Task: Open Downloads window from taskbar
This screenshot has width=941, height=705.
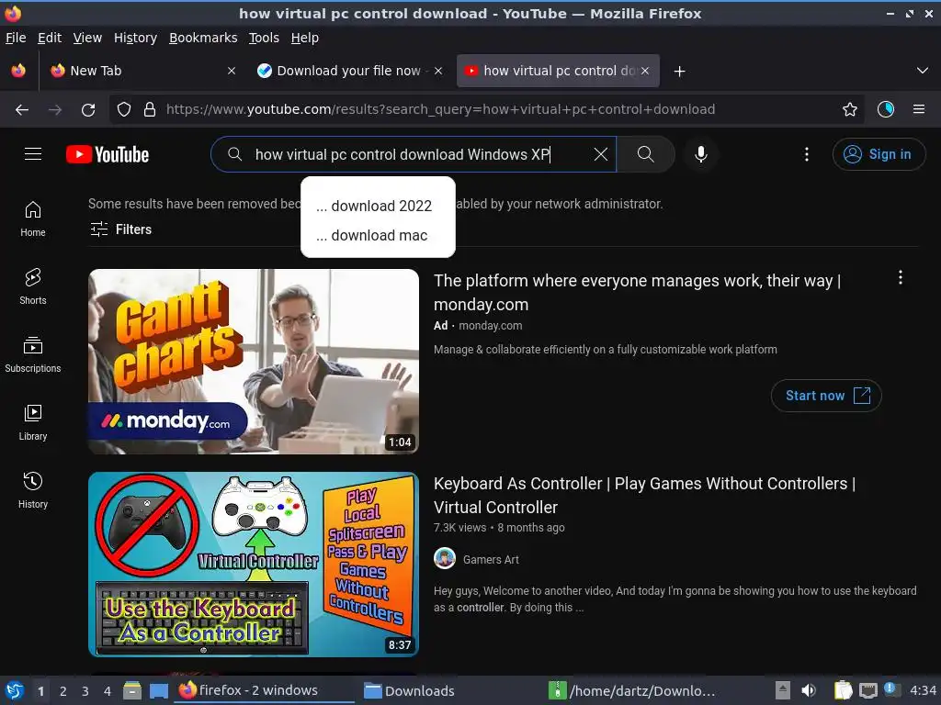Action: click(x=409, y=690)
